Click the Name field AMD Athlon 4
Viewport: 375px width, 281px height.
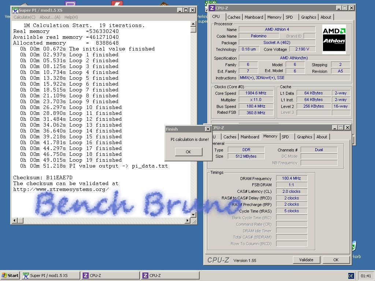[x=277, y=29]
